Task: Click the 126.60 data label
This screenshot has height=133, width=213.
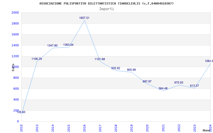Action: tap(21, 112)
